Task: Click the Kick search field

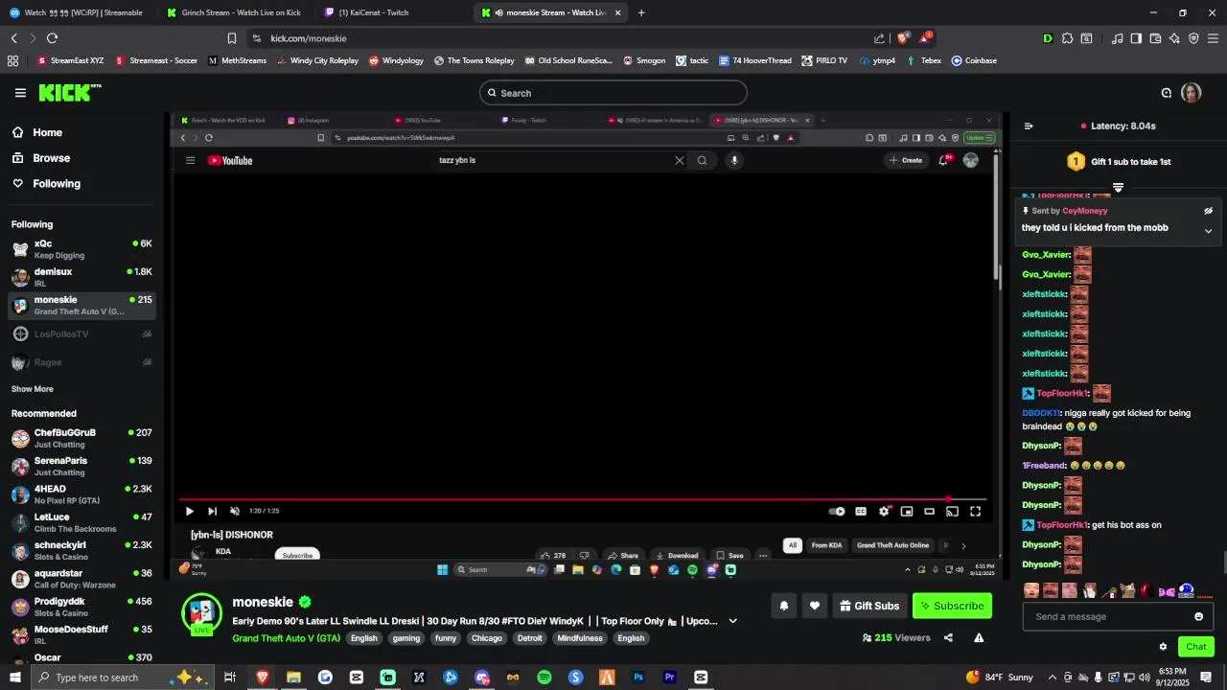Action: point(613,93)
